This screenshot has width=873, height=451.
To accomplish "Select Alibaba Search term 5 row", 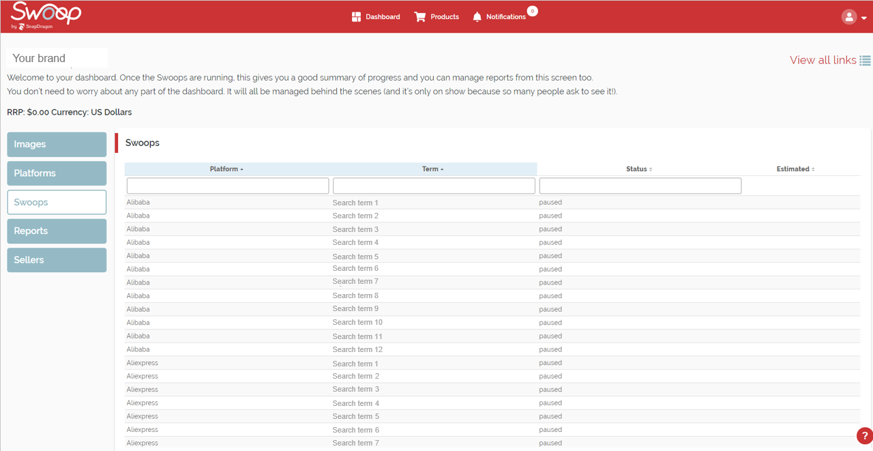I will point(492,256).
